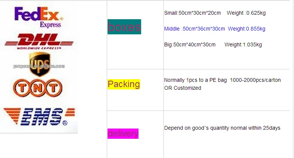Select the magenta delivery label
The image size is (294, 158).
click(123, 133)
